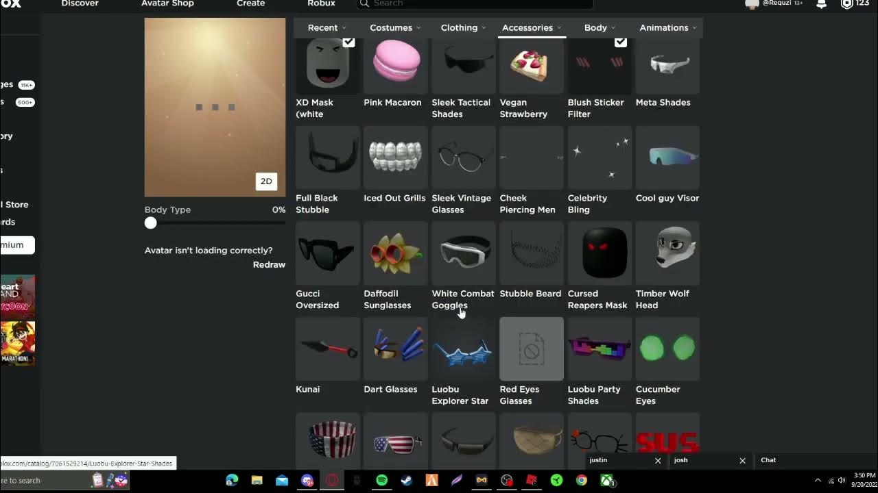Pick the Luobu Party Shades icon
878x493 pixels.
[x=599, y=349]
